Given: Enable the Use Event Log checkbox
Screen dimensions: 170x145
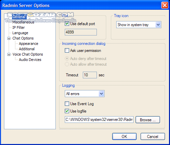Looking at the screenshot, I should [67, 104].
